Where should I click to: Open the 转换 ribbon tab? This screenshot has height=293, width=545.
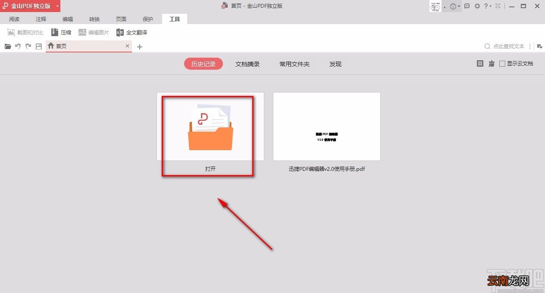click(94, 19)
